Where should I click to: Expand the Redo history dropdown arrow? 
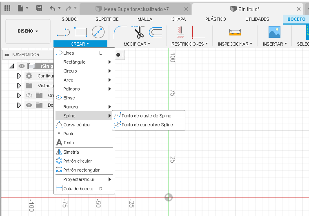point(75,8)
